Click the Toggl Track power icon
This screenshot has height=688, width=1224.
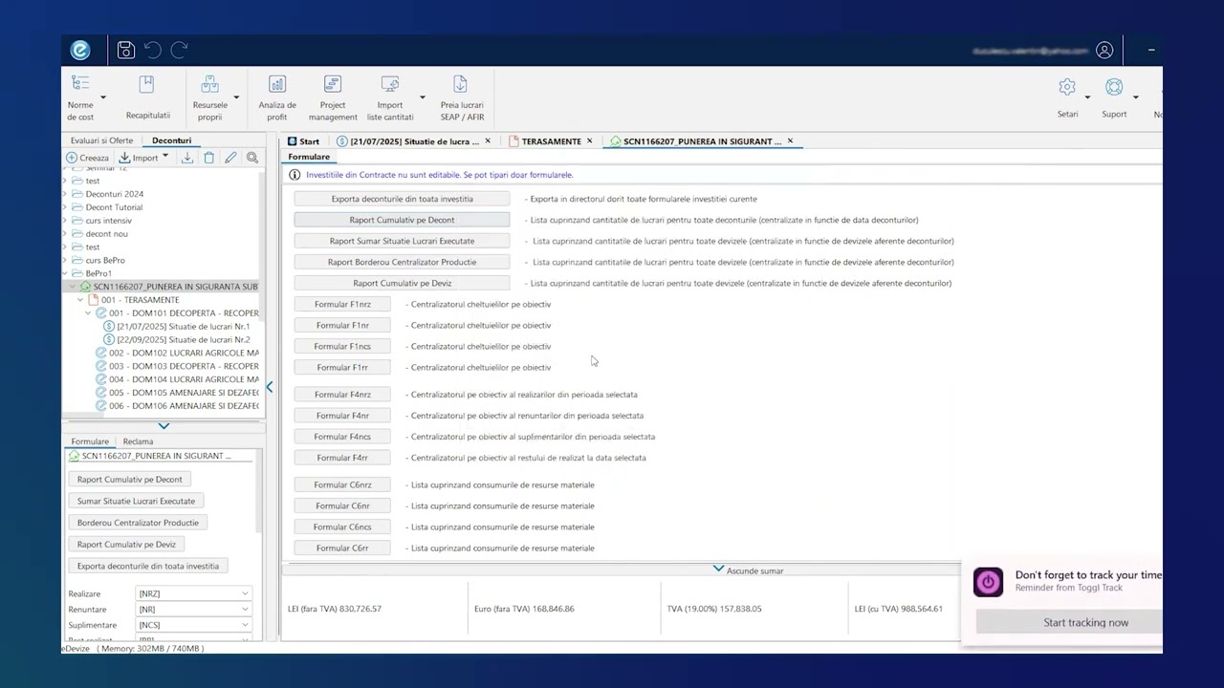988,581
